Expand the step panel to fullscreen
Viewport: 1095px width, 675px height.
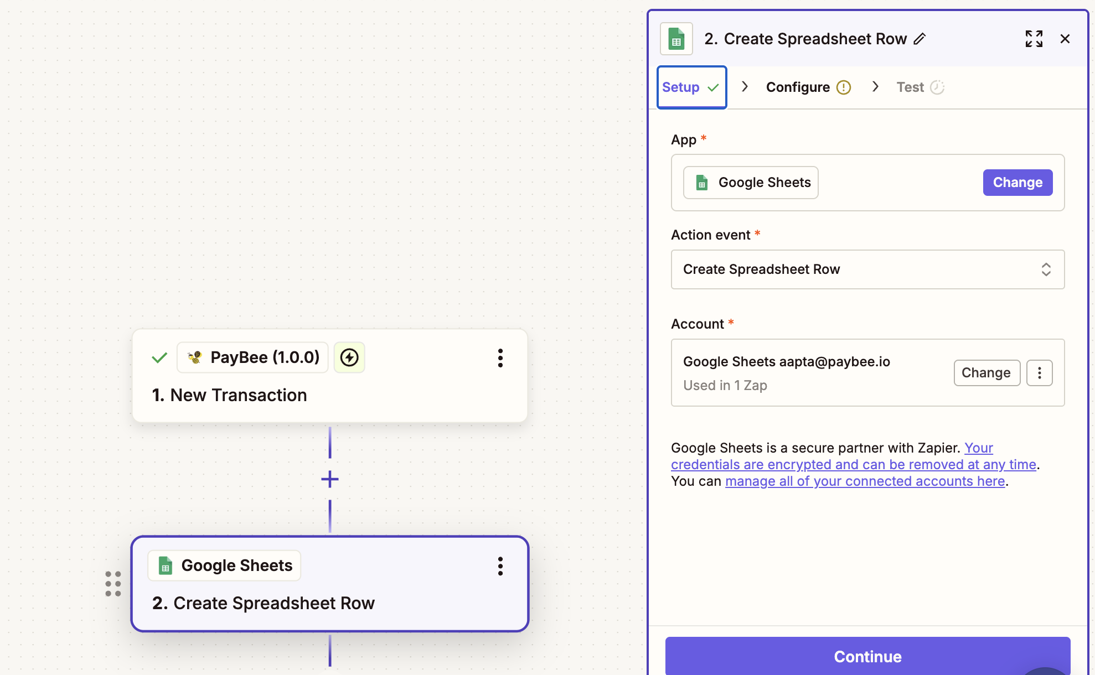[1034, 39]
